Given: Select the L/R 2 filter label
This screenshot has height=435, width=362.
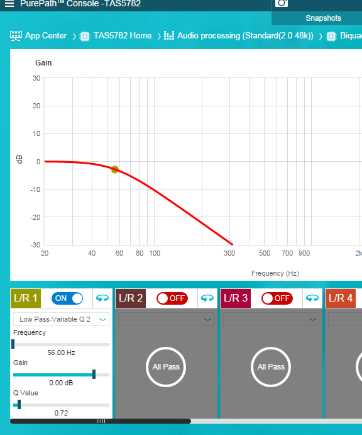Looking at the screenshot, I should coord(131,298).
